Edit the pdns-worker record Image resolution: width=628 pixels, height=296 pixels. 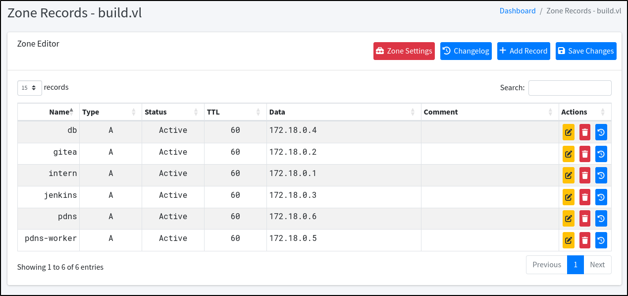569,240
